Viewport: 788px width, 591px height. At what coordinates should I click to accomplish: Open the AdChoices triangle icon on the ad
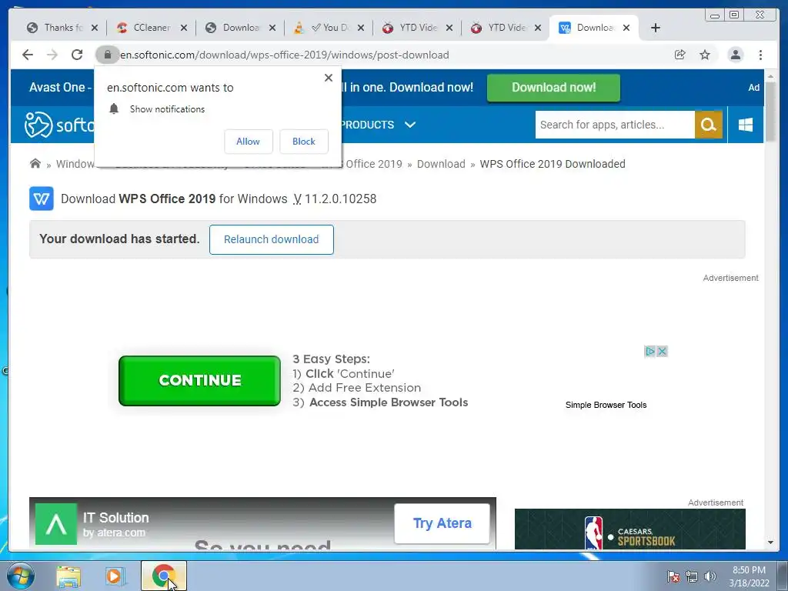(649, 351)
